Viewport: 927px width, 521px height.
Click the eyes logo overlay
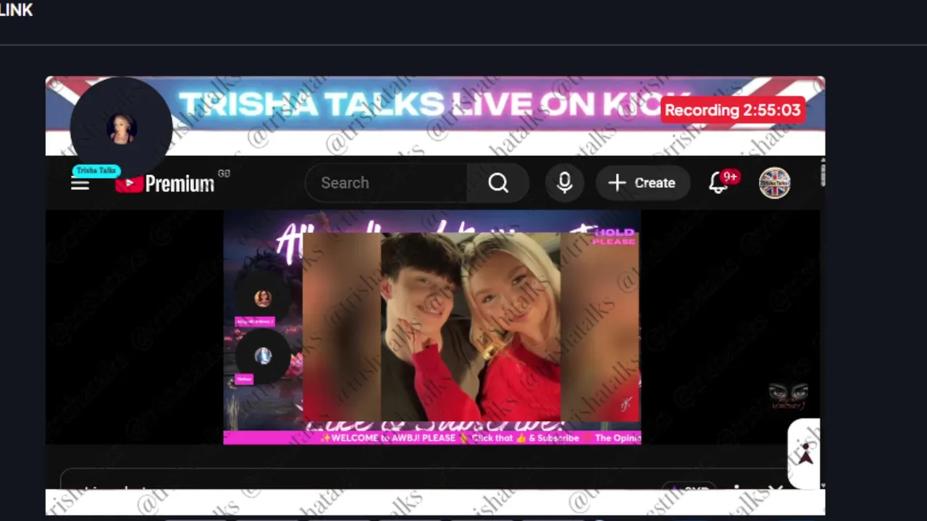788,397
